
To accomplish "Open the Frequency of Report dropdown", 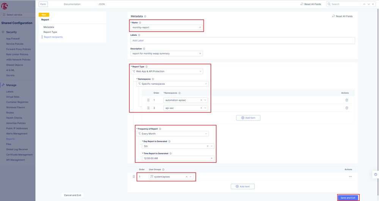I will (206, 134).
